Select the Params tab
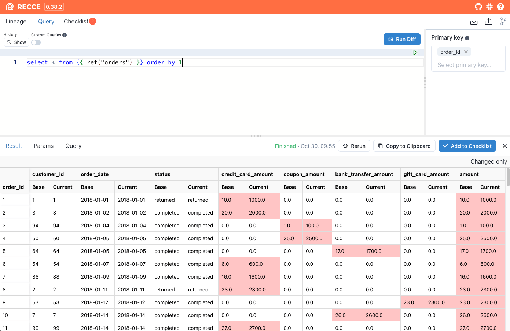Image resolution: width=510 pixels, height=331 pixels. pyautogui.click(x=44, y=146)
